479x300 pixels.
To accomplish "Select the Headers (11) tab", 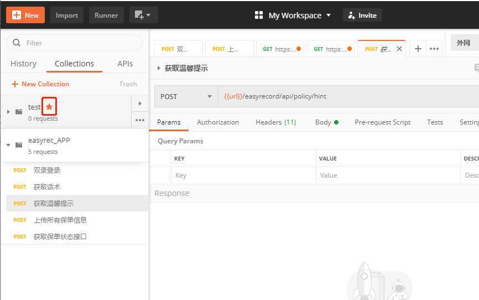I will tap(276, 122).
